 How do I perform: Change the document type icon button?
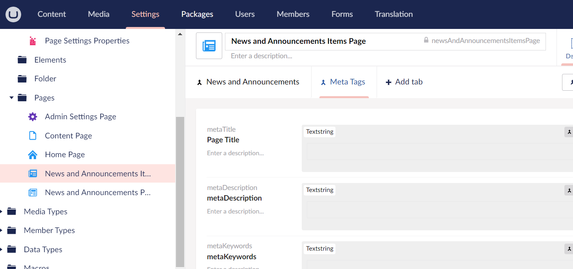pos(209,46)
